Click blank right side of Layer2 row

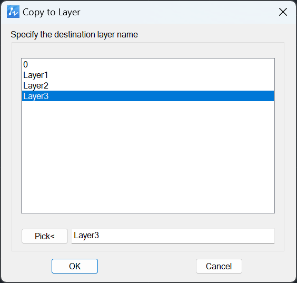coord(161,85)
